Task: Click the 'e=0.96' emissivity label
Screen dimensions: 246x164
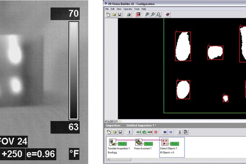Action: tap(41, 154)
